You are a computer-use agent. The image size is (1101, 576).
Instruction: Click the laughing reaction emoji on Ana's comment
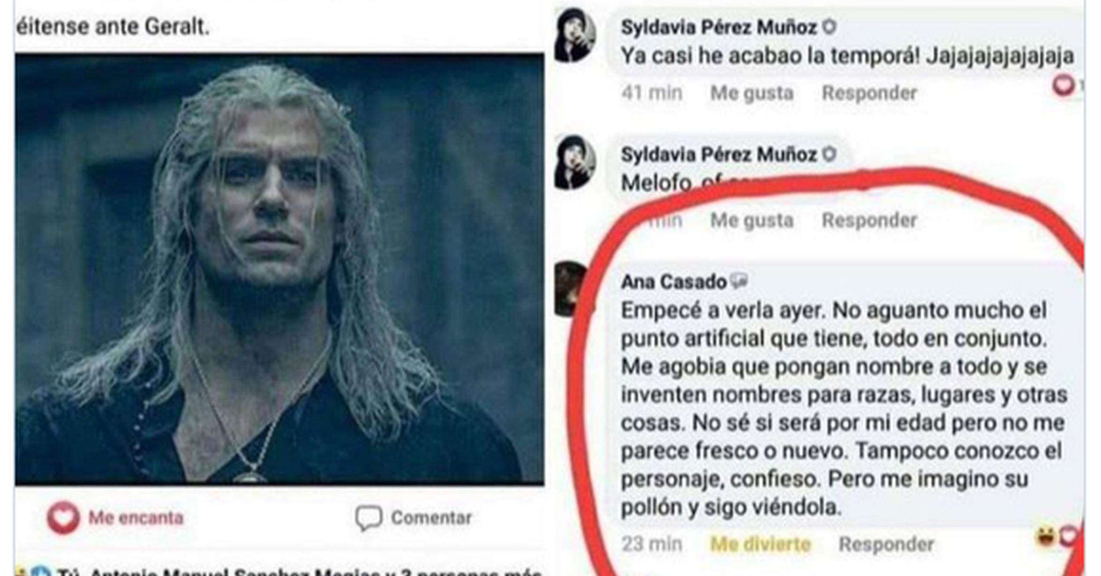tap(1045, 537)
